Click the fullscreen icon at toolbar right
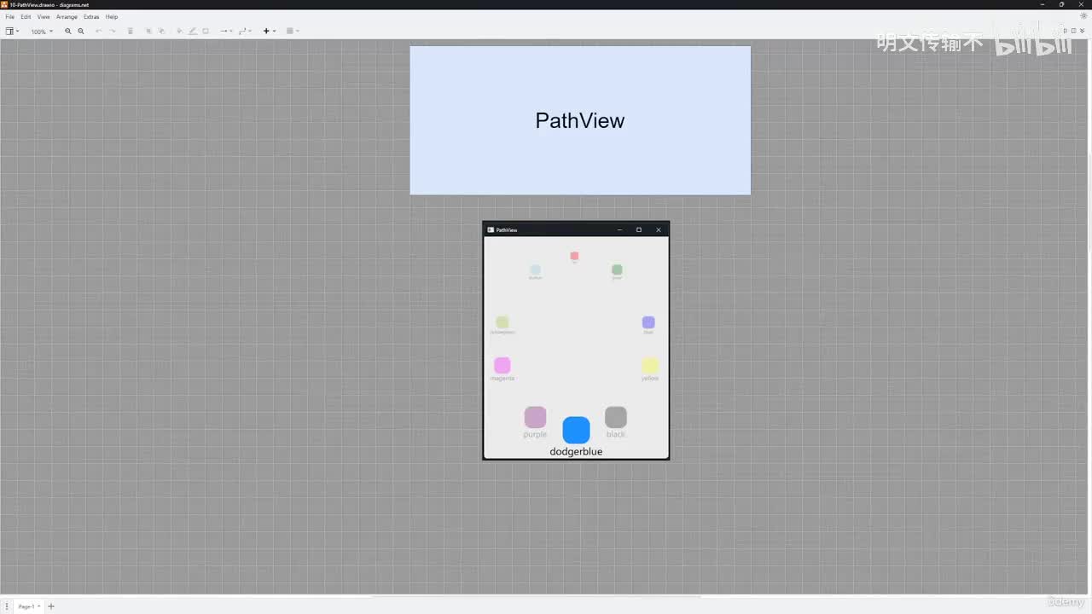 coord(1066,31)
